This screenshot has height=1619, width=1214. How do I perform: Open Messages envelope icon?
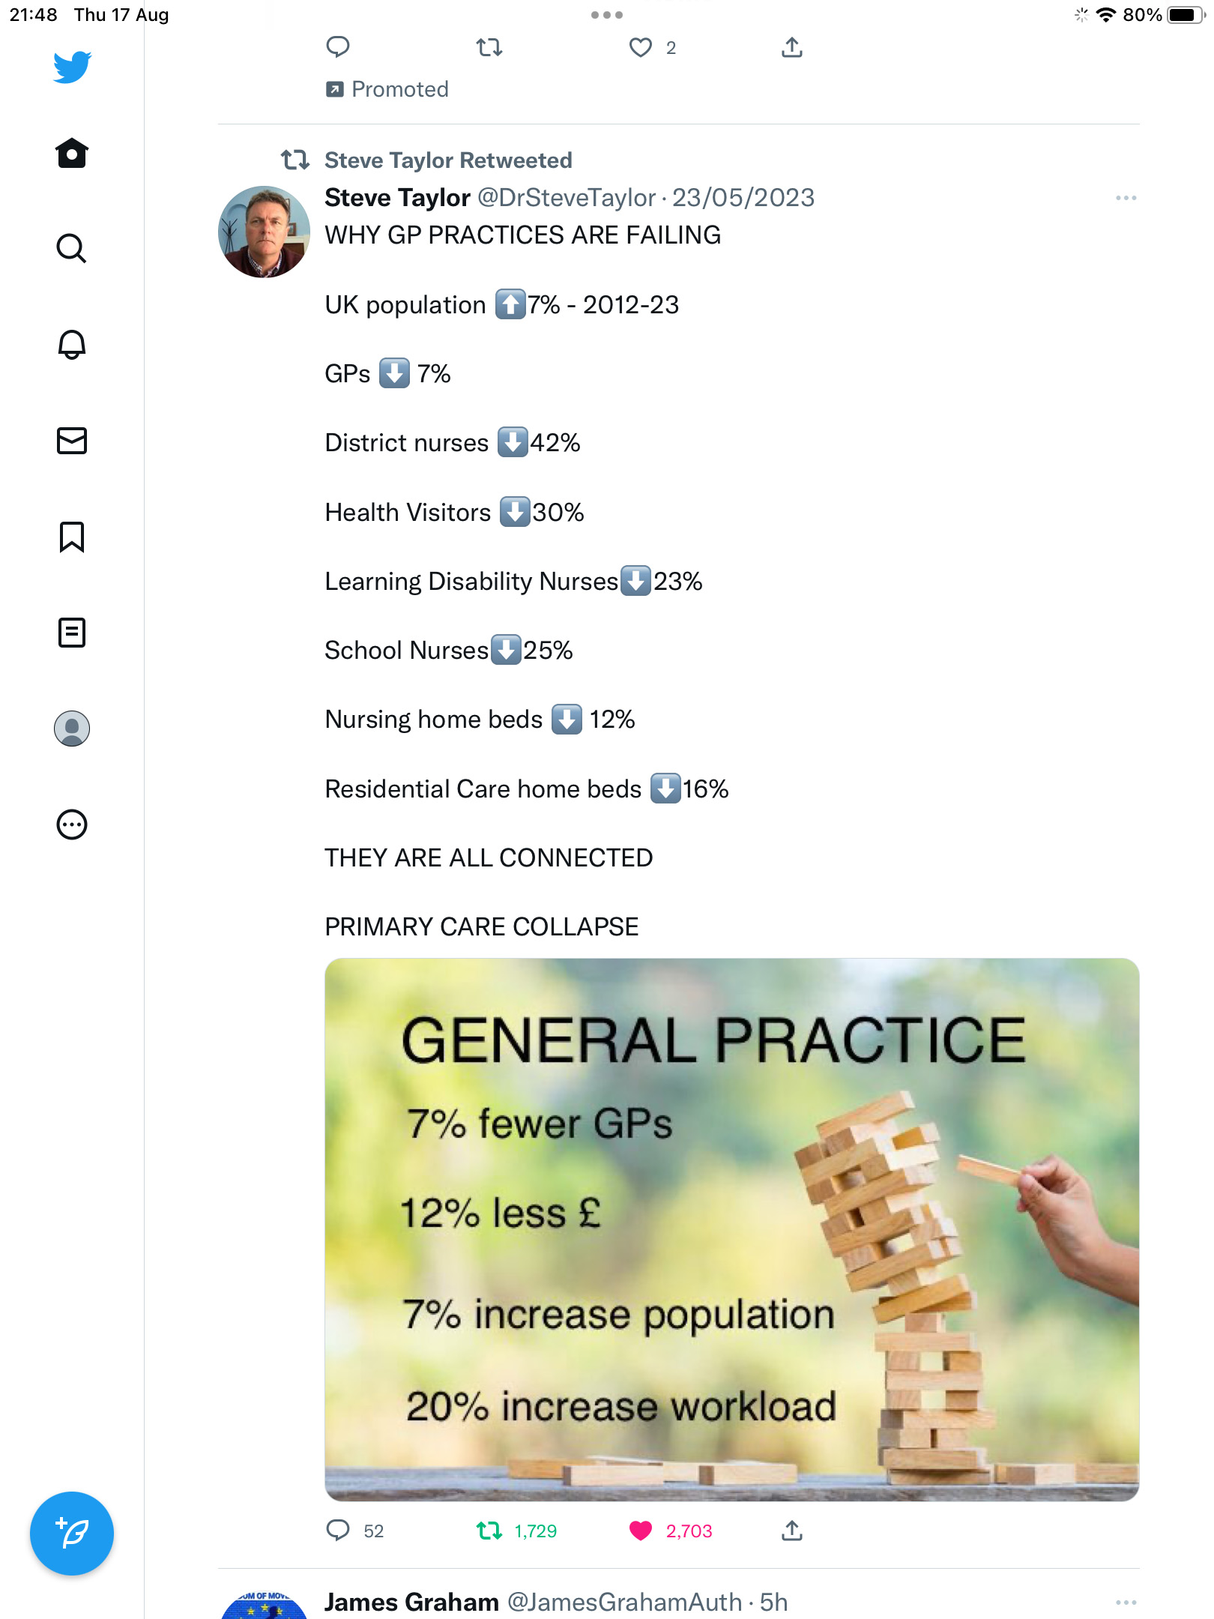[72, 441]
